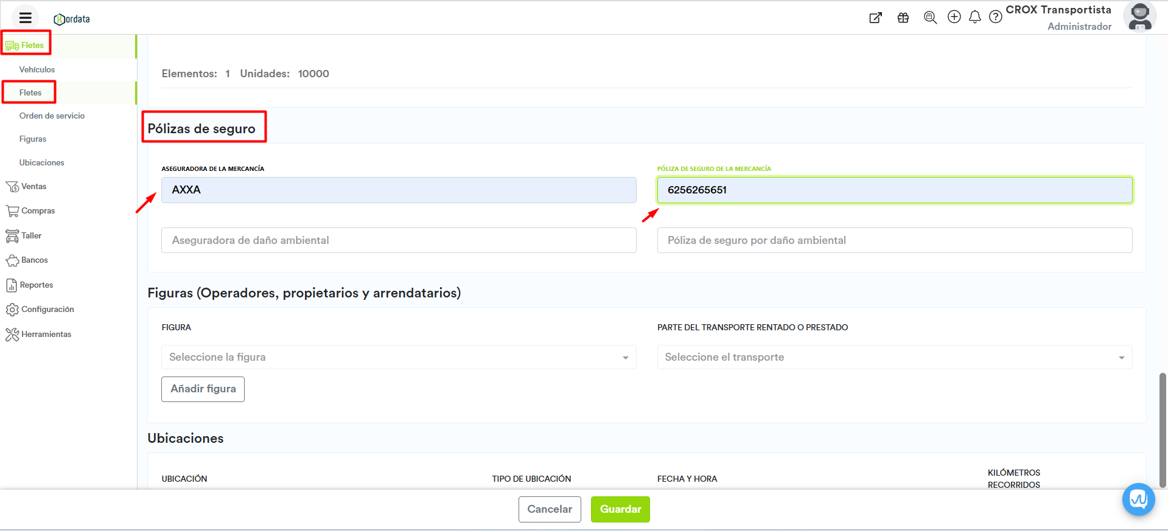Expand the Ventas sidebar menu
This screenshot has width=1168, height=531.
click(x=33, y=187)
